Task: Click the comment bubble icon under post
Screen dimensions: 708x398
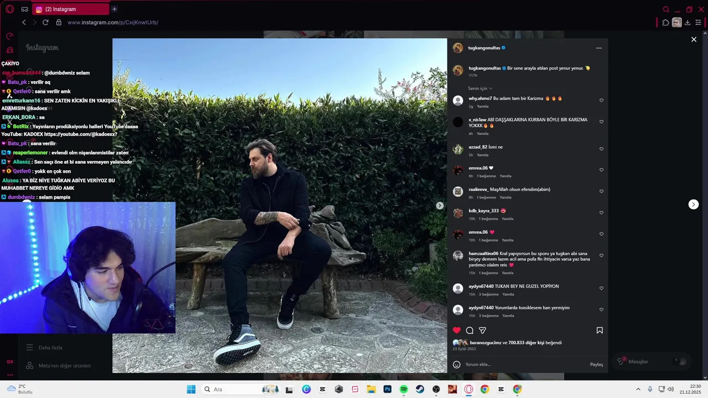Action: (470, 331)
